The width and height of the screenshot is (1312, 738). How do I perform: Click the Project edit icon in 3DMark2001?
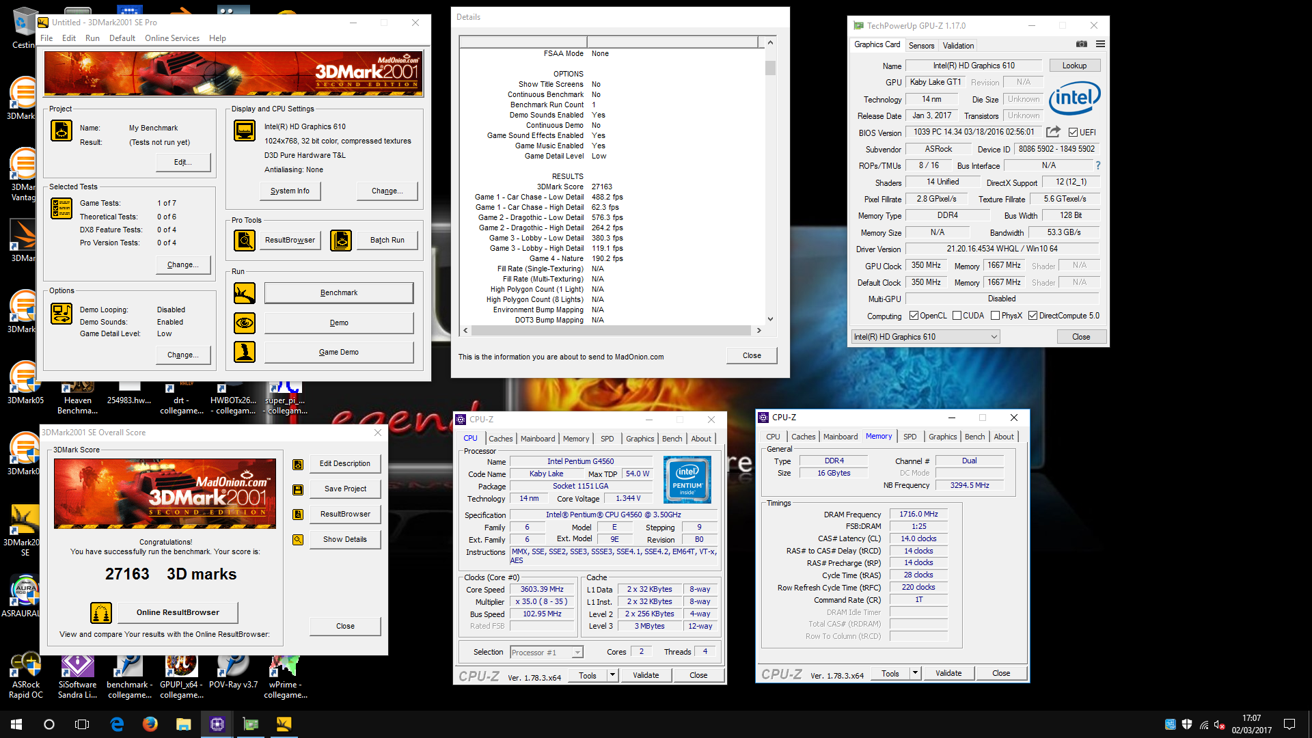(61, 130)
